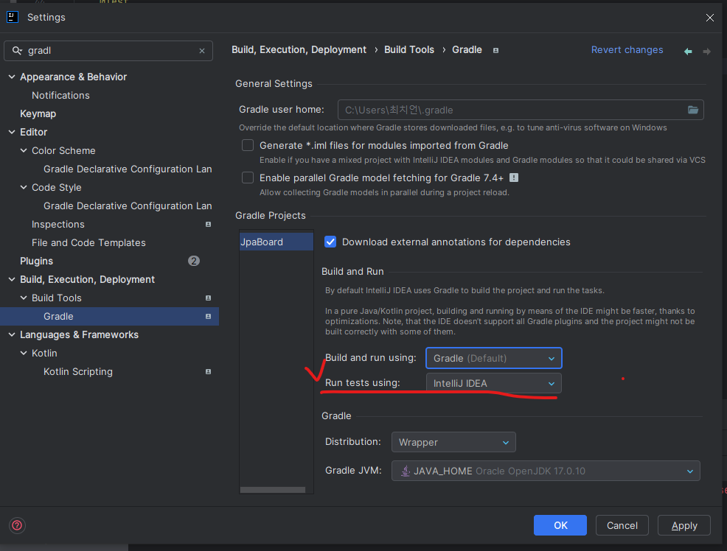Click the Cancel button
The width and height of the screenshot is (727, 551).
pyautogui.click(x=622, y=525)
